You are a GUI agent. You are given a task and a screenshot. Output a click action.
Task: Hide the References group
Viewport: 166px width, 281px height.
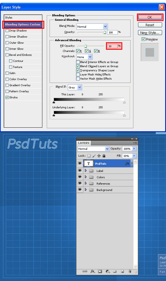click(x=80, y=183)
